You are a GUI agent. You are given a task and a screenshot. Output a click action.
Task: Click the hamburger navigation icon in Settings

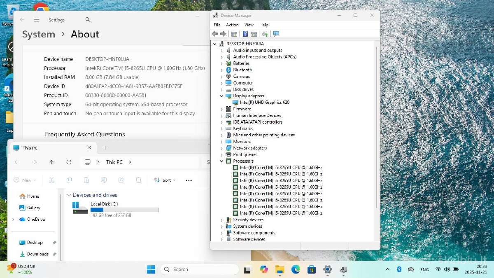[x=37, y=20]
